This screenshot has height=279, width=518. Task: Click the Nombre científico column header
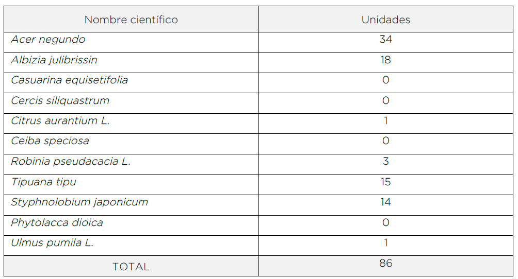coord(131,20)
